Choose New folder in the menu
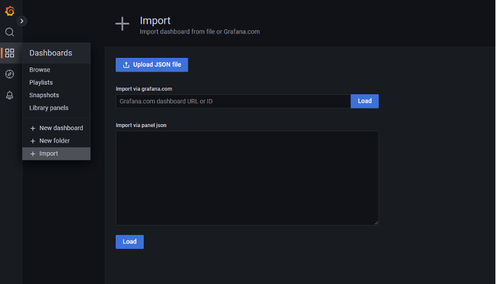Screen dimensions: 496x284 tap(57, 141)
